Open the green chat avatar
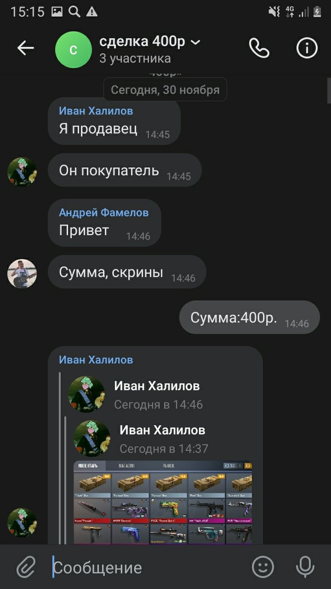The height and width of the screenshot is (589, 331). tap(73, 50)
